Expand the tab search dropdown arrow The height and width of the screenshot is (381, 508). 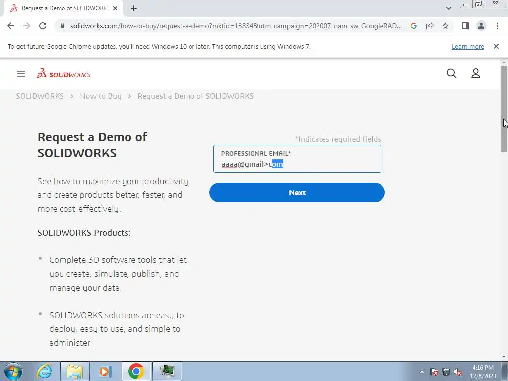(x=448, y=8)
